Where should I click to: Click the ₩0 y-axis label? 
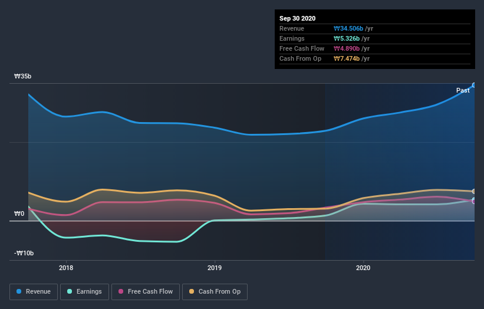pyautogui.click(x=19, y=213)
